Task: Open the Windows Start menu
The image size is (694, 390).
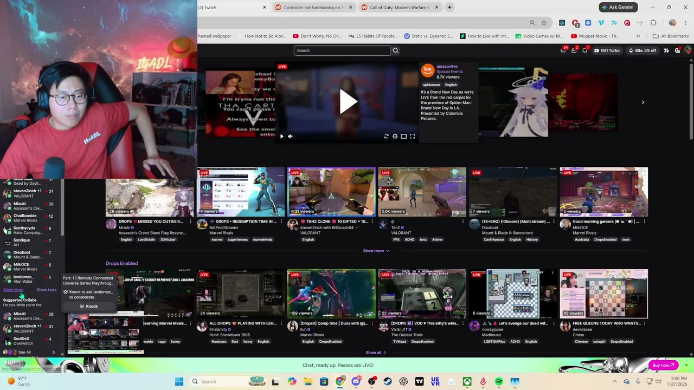Action: coord(179,381)
